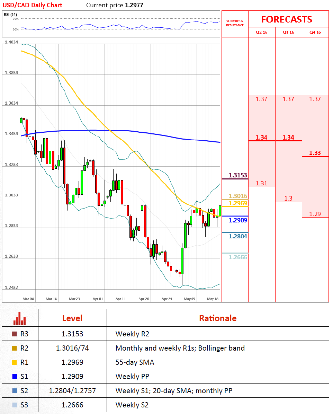Click the 1.2909 cell in Level column
The width and height of the screenshot is (333, 414).
(x=72, y=377)
